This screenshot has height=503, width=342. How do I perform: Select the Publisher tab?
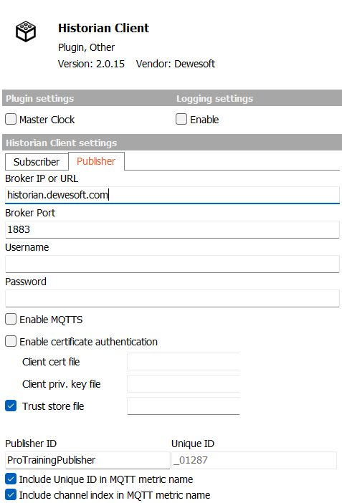pos(96,161)
